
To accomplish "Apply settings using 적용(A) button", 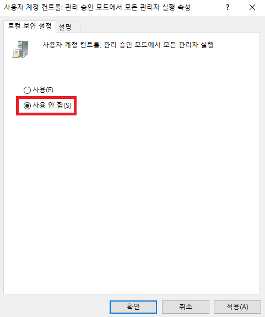I will tap(237, 307).
